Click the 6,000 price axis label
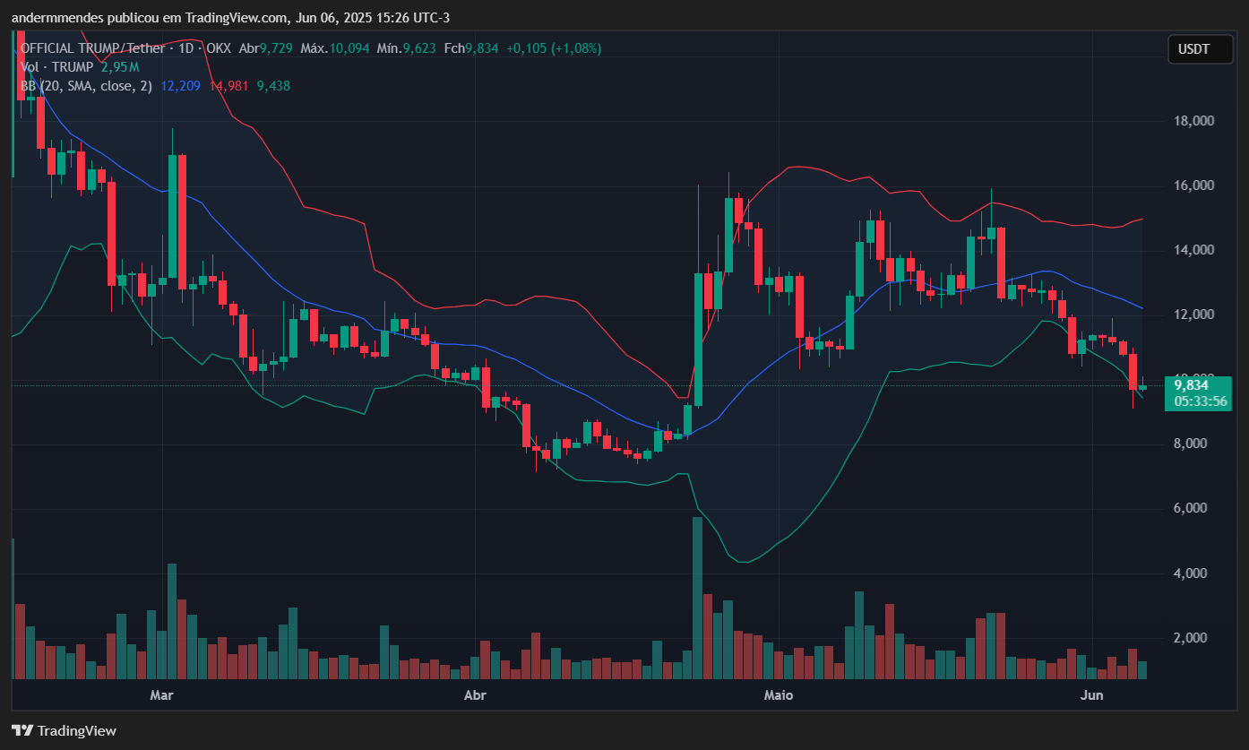This screenshot has height=750, width=1249. [x=1193, y=508]
